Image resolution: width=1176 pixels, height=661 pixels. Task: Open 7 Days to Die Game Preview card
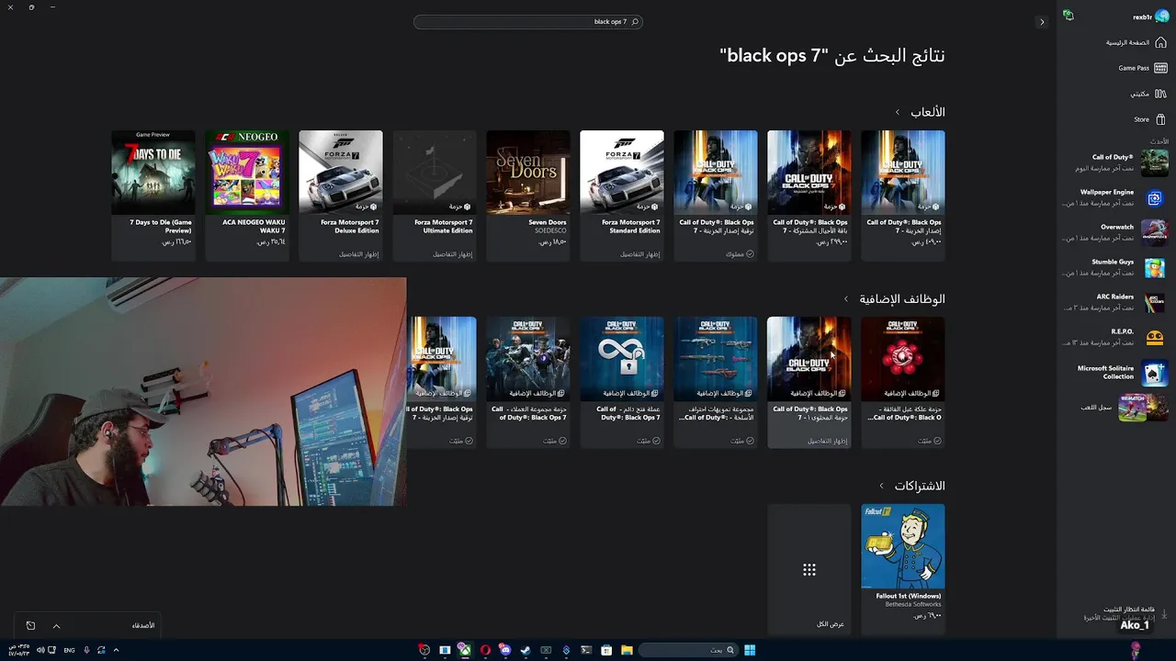[153, 196]
